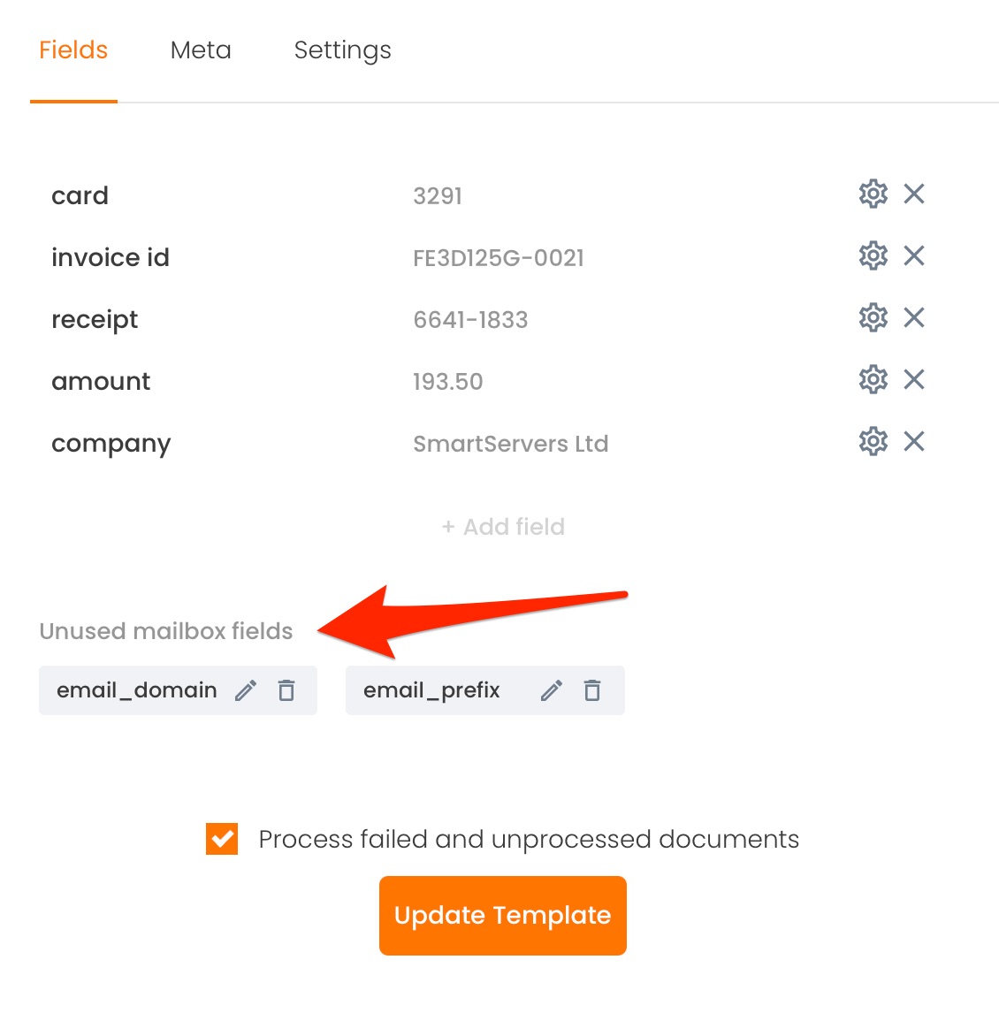Image resolution: width=999 pixels, height=1013 pixels.
Task: Open settings for the invoice id field
Action: 873,256
